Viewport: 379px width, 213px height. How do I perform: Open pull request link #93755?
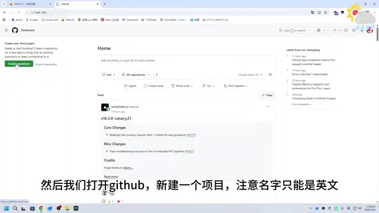[x=191, y=135]
